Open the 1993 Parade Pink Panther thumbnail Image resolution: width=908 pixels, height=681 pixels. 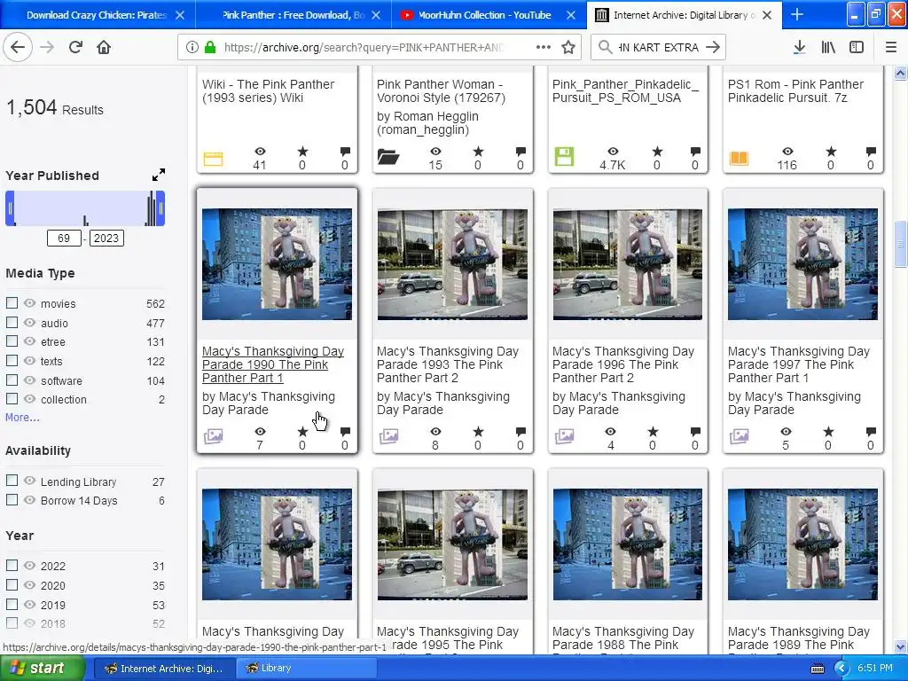tap(452, 264)
